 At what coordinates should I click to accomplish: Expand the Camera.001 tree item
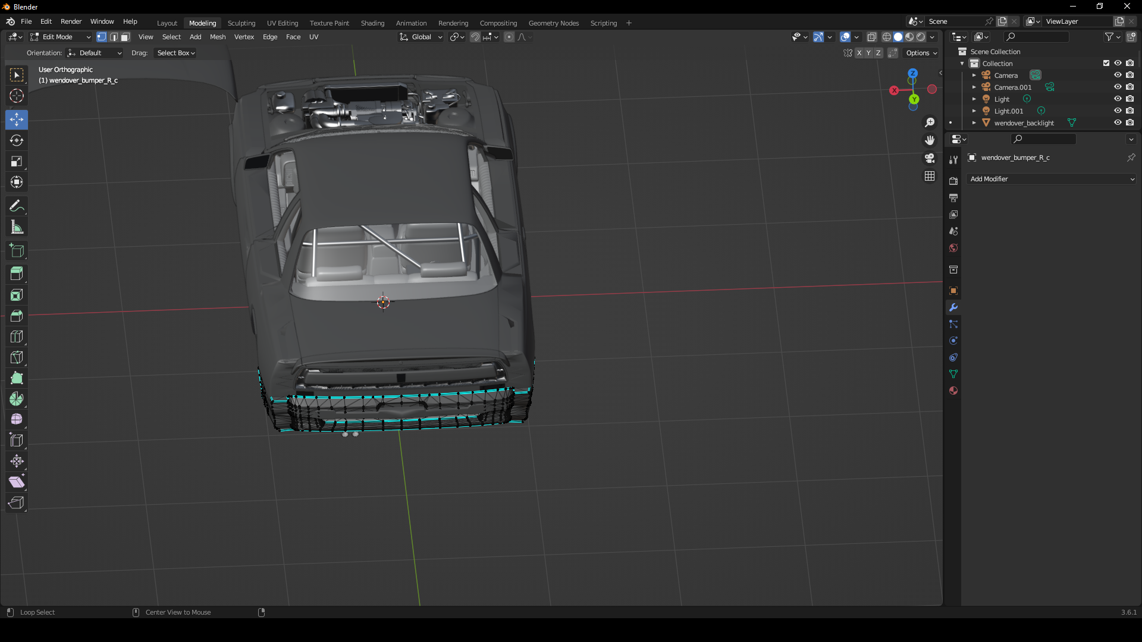(x=974, y=87)
